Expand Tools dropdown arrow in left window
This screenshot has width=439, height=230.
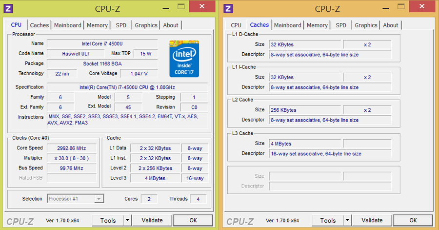[x=127, y=220]
